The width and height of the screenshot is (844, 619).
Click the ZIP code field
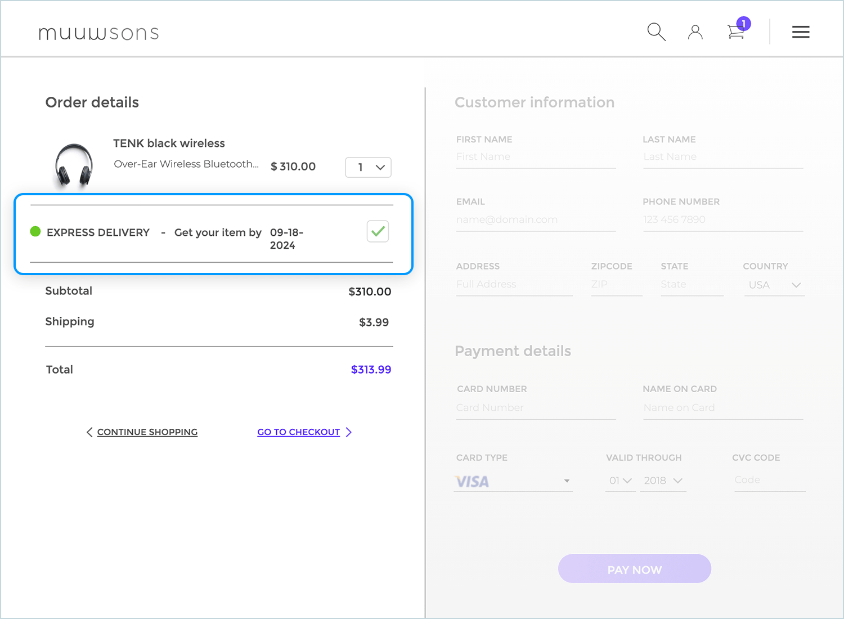pyautogui.click(x=617, y=285)
